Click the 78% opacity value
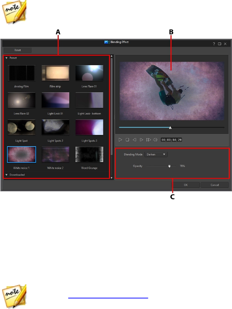The image size is (232, 309). (x=182, y=166)
